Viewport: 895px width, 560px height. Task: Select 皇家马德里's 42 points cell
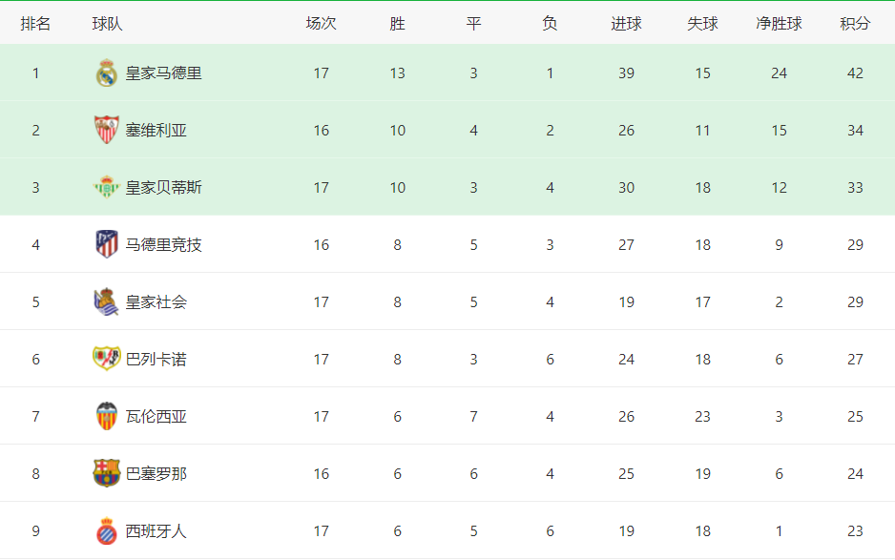coord(855,73)
